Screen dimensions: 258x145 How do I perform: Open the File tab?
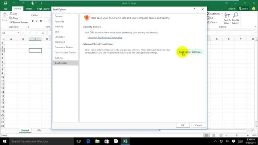(6, 9)
